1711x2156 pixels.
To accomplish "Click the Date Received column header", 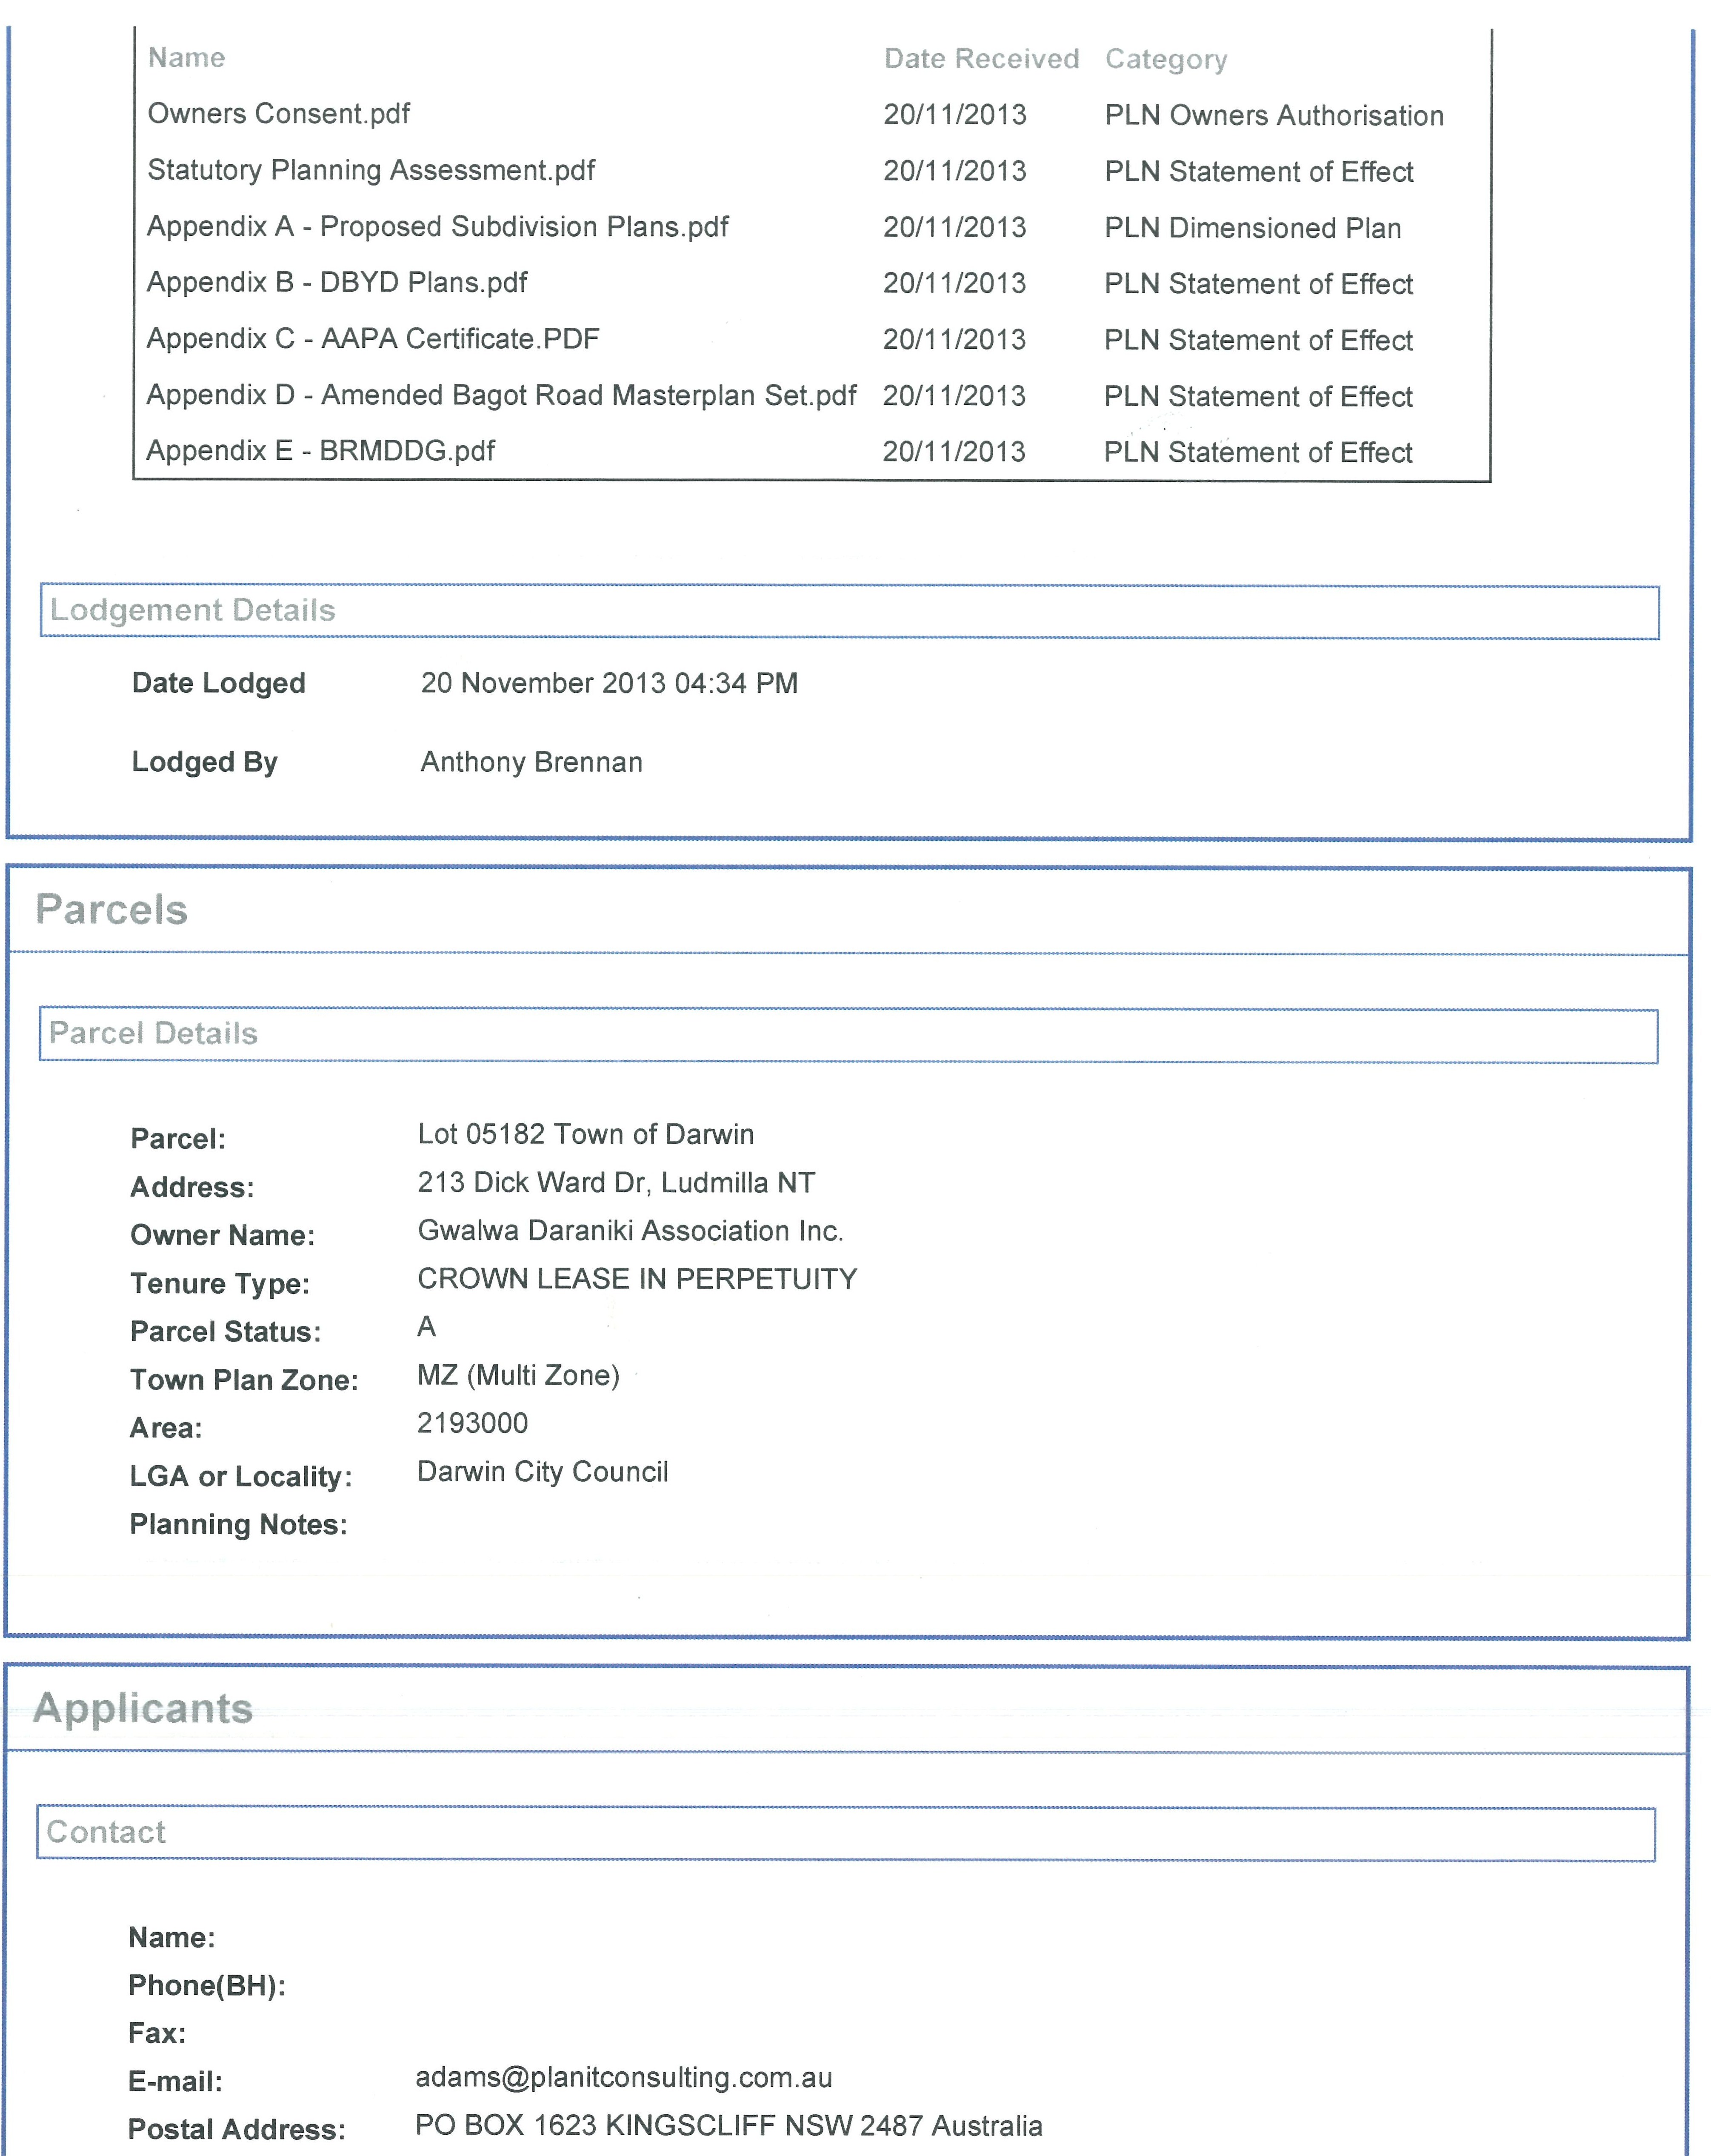I will [981, 59].
